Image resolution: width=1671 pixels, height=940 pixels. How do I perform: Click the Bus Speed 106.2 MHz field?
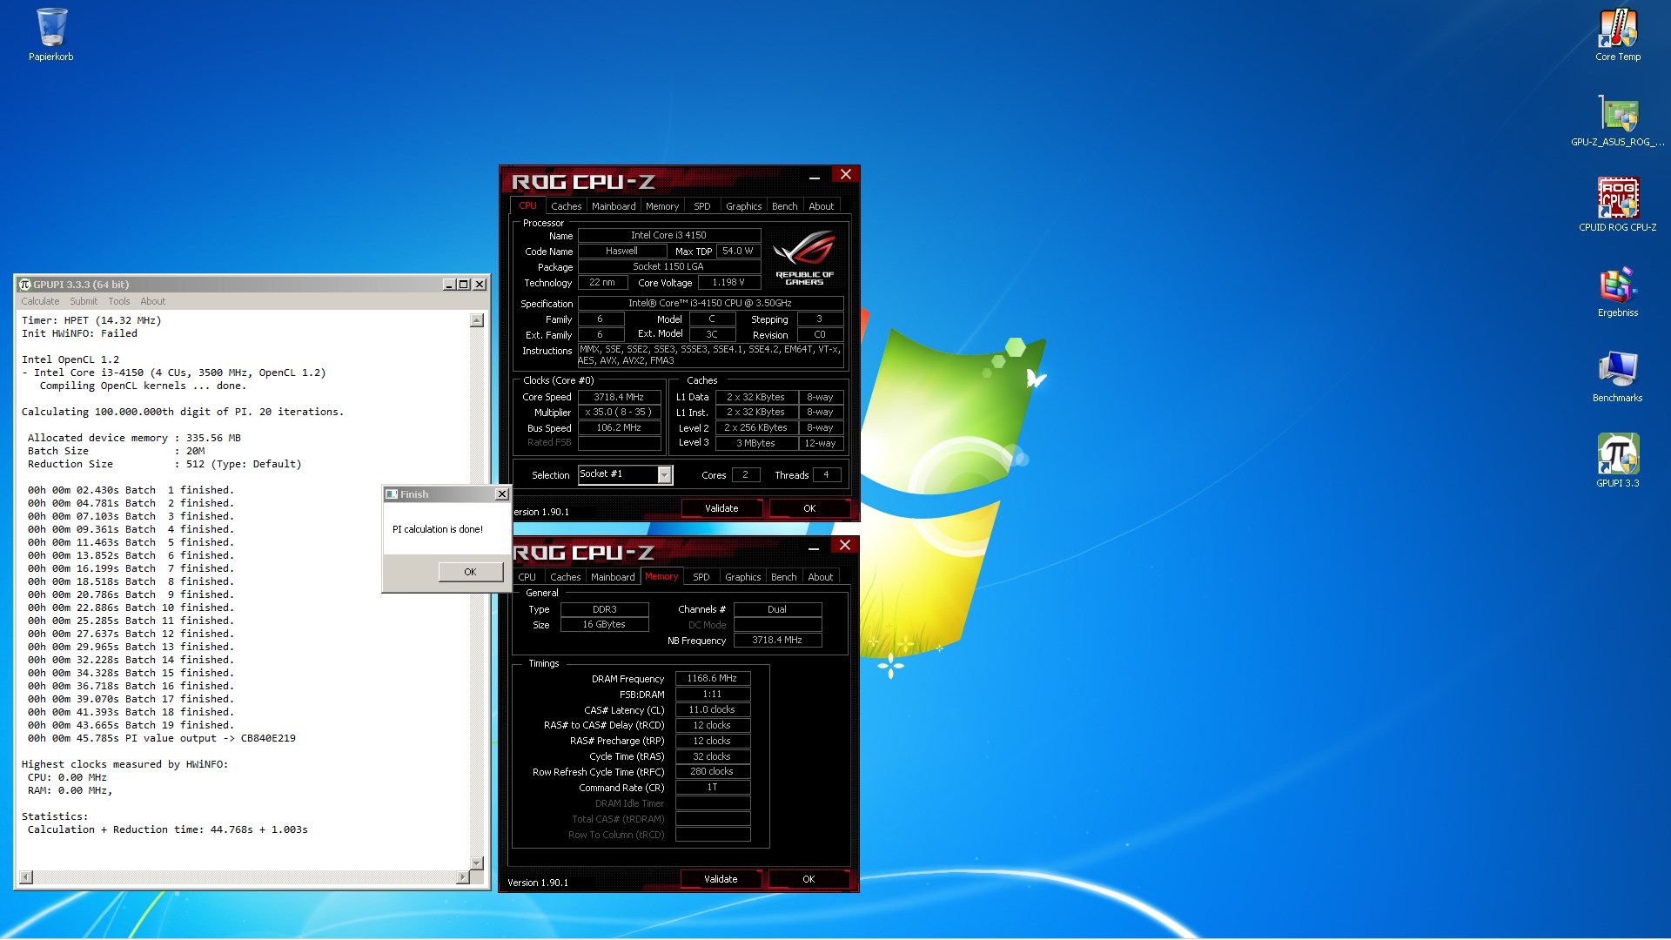click(619, 428)
